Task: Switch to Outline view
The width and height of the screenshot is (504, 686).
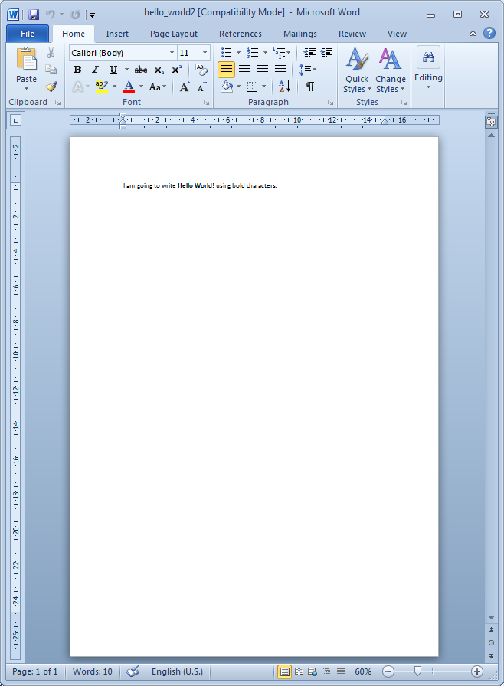Action: coord(327,671)
